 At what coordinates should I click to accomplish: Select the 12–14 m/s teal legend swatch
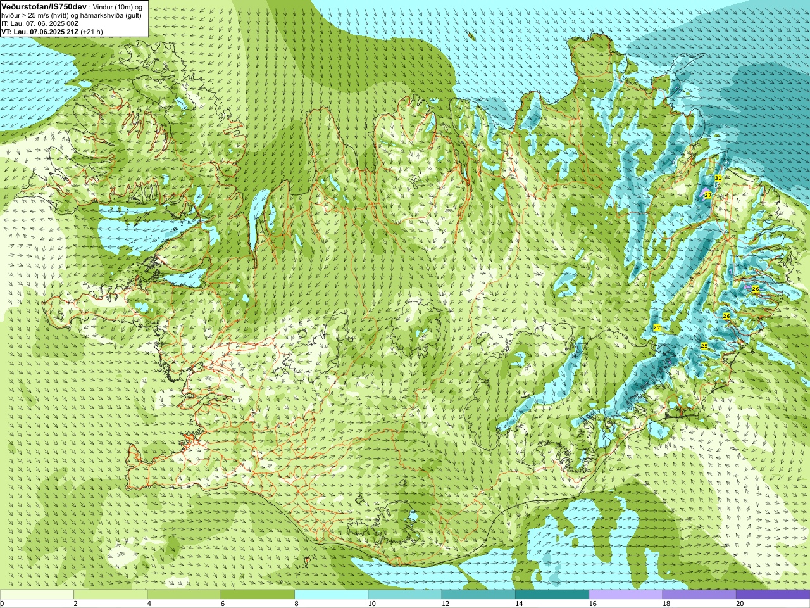[478, 595]
